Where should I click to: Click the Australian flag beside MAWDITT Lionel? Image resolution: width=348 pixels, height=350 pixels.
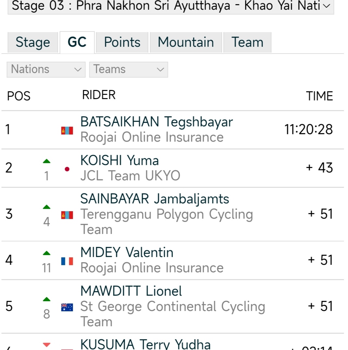(x=67, y=307)
